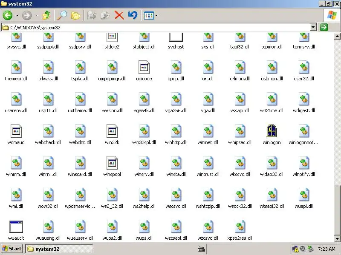Open the Views button menu
The height and width of the screenshot is (255, 341).
tap(150, 16)
